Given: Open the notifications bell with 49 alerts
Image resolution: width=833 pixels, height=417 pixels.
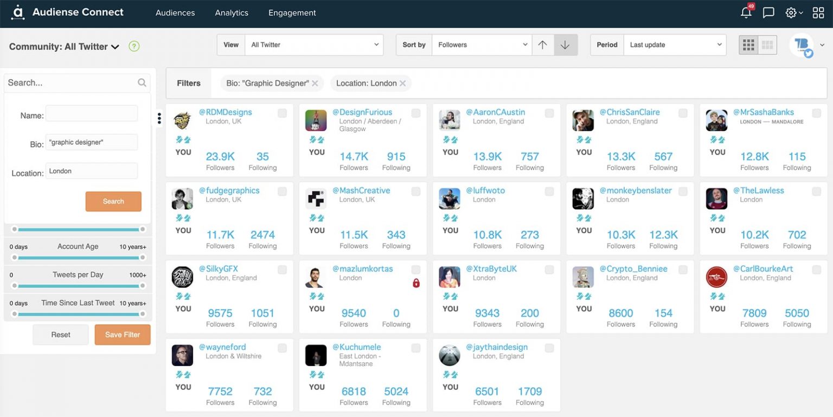Looking at the screenshot, I should (746, 12).
